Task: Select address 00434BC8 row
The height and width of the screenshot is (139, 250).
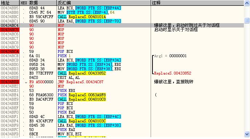Action: click(10, 43)
